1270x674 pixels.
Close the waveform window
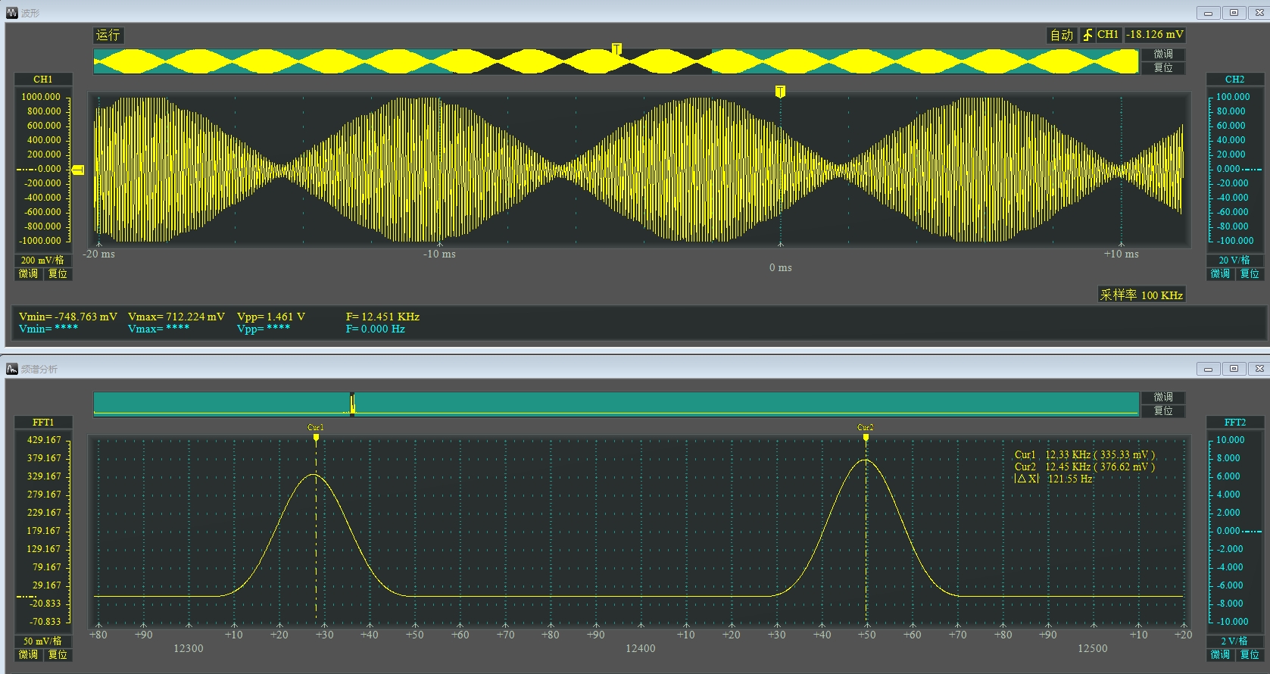1259,13
